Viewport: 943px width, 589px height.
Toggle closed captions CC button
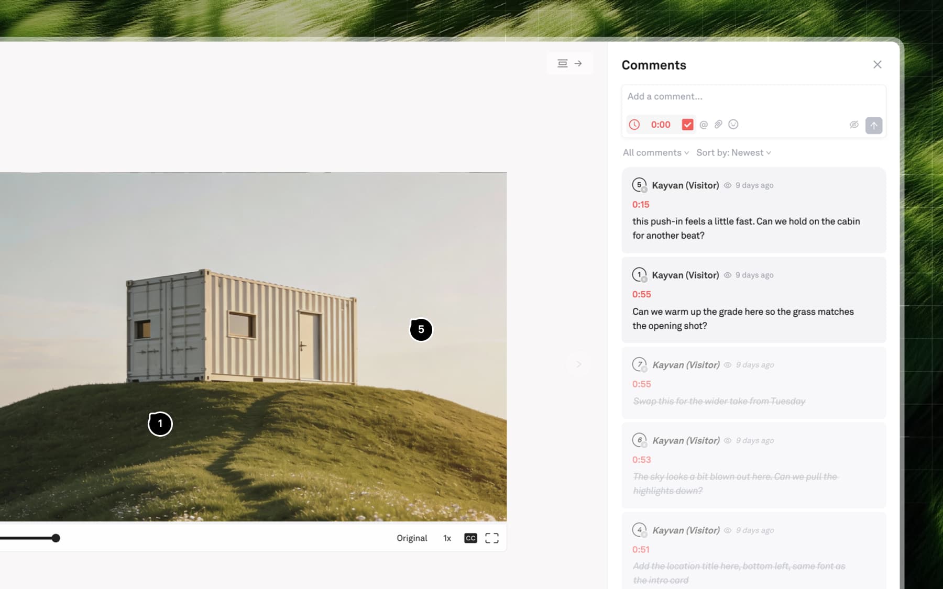(470, 538)
